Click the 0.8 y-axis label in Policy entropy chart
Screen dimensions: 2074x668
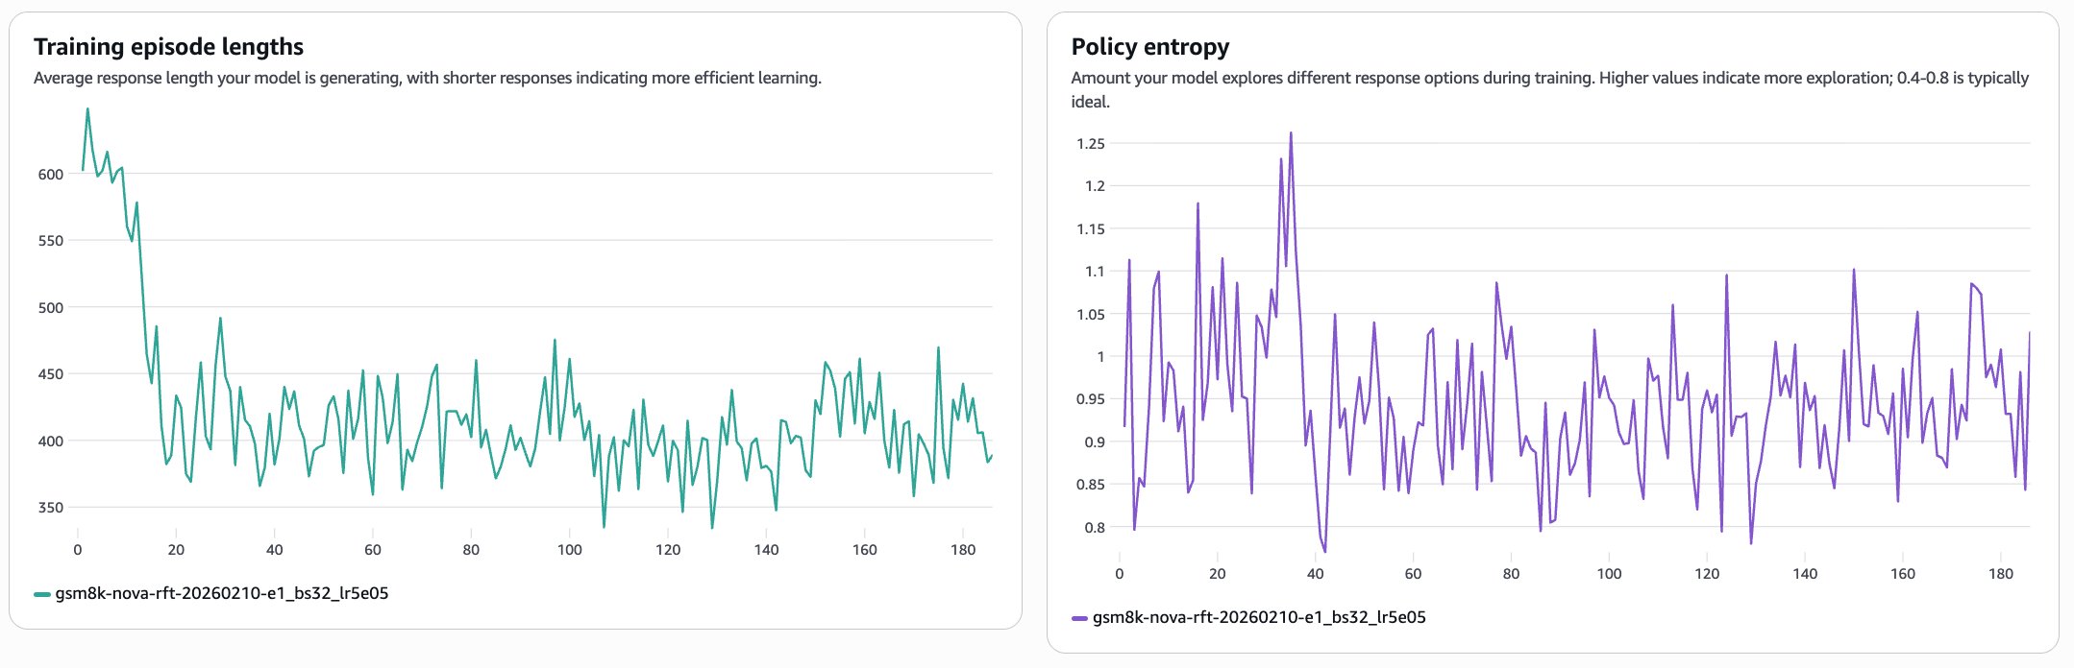[1094, 528]
